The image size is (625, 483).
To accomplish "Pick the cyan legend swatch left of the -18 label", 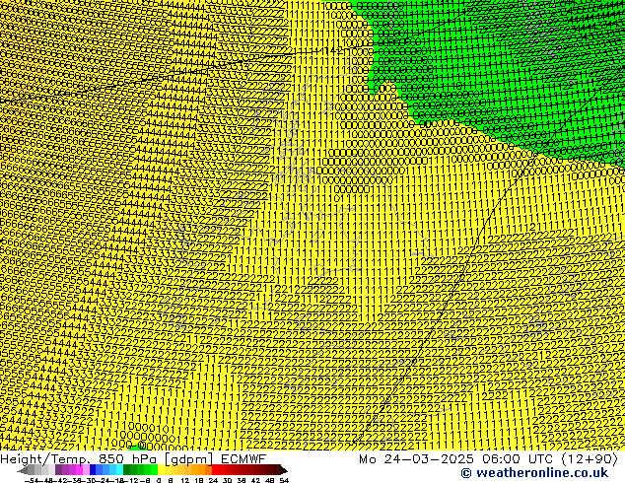I will (x=119, y=470).
